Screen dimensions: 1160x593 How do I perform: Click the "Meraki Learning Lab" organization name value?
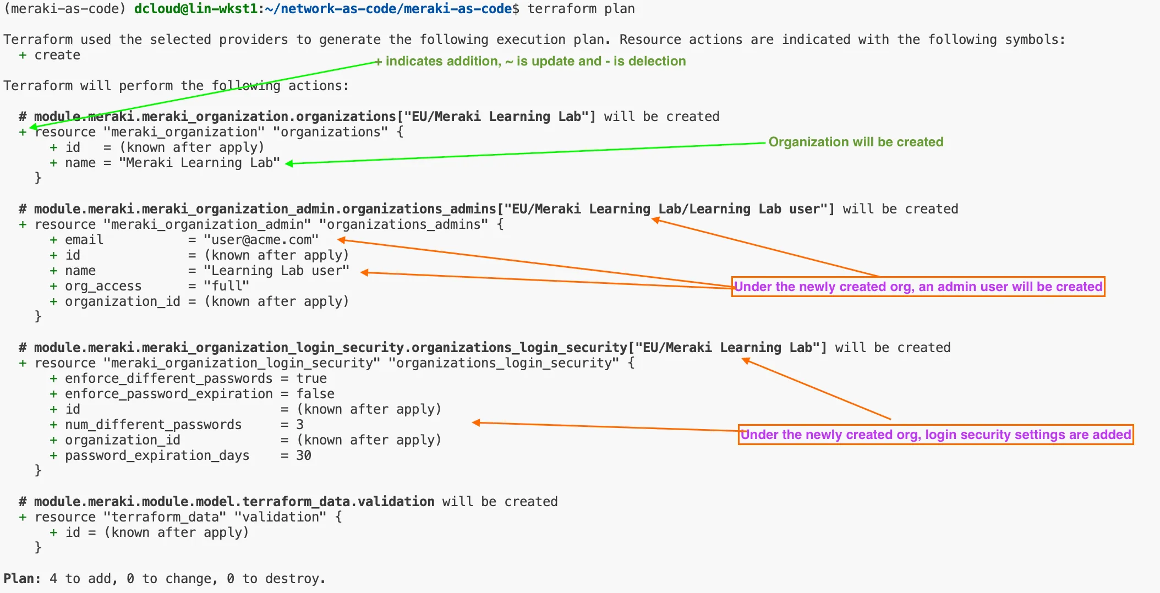(x=199, y=163)
